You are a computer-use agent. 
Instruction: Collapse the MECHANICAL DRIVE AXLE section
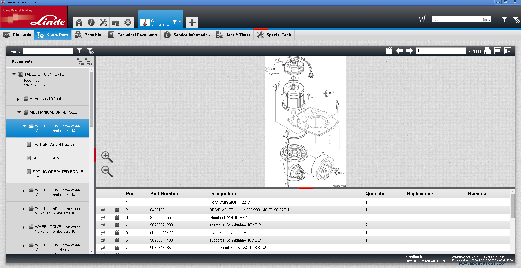click(x=19, y=112)
